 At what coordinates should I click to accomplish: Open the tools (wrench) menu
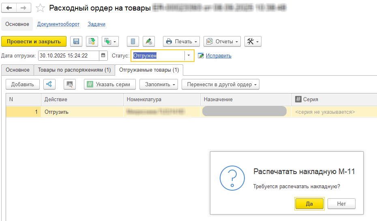[253, 41]
